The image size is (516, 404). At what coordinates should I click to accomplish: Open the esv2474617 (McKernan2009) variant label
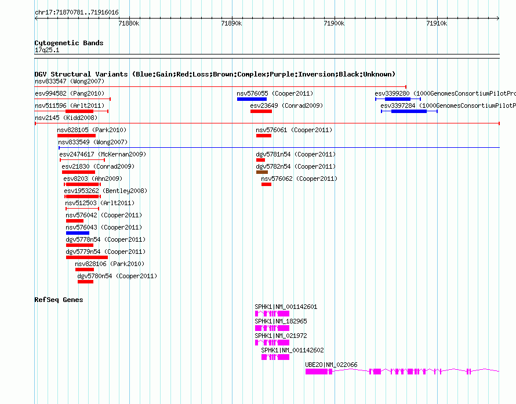103,154
